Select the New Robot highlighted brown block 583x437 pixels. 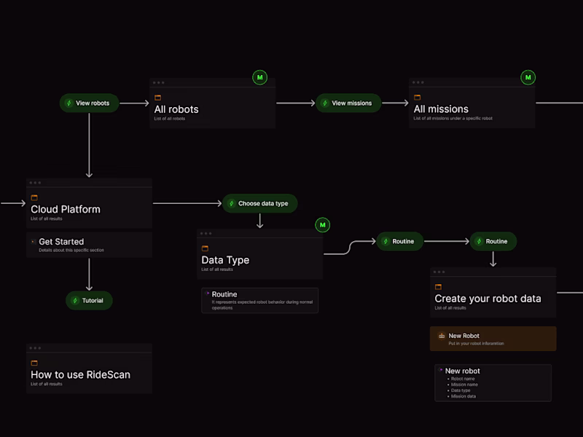tap(493, 339)
